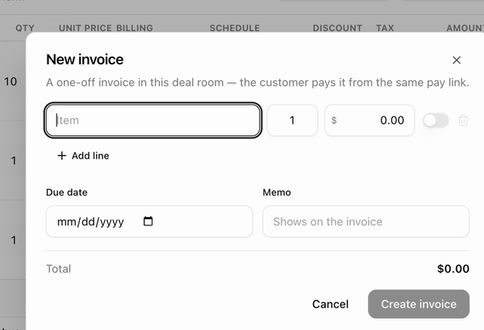Focus the Memo field
Image resolution: width=484 pixels, height=330 pixels.
pyautogui.click(x=366, y=221)
